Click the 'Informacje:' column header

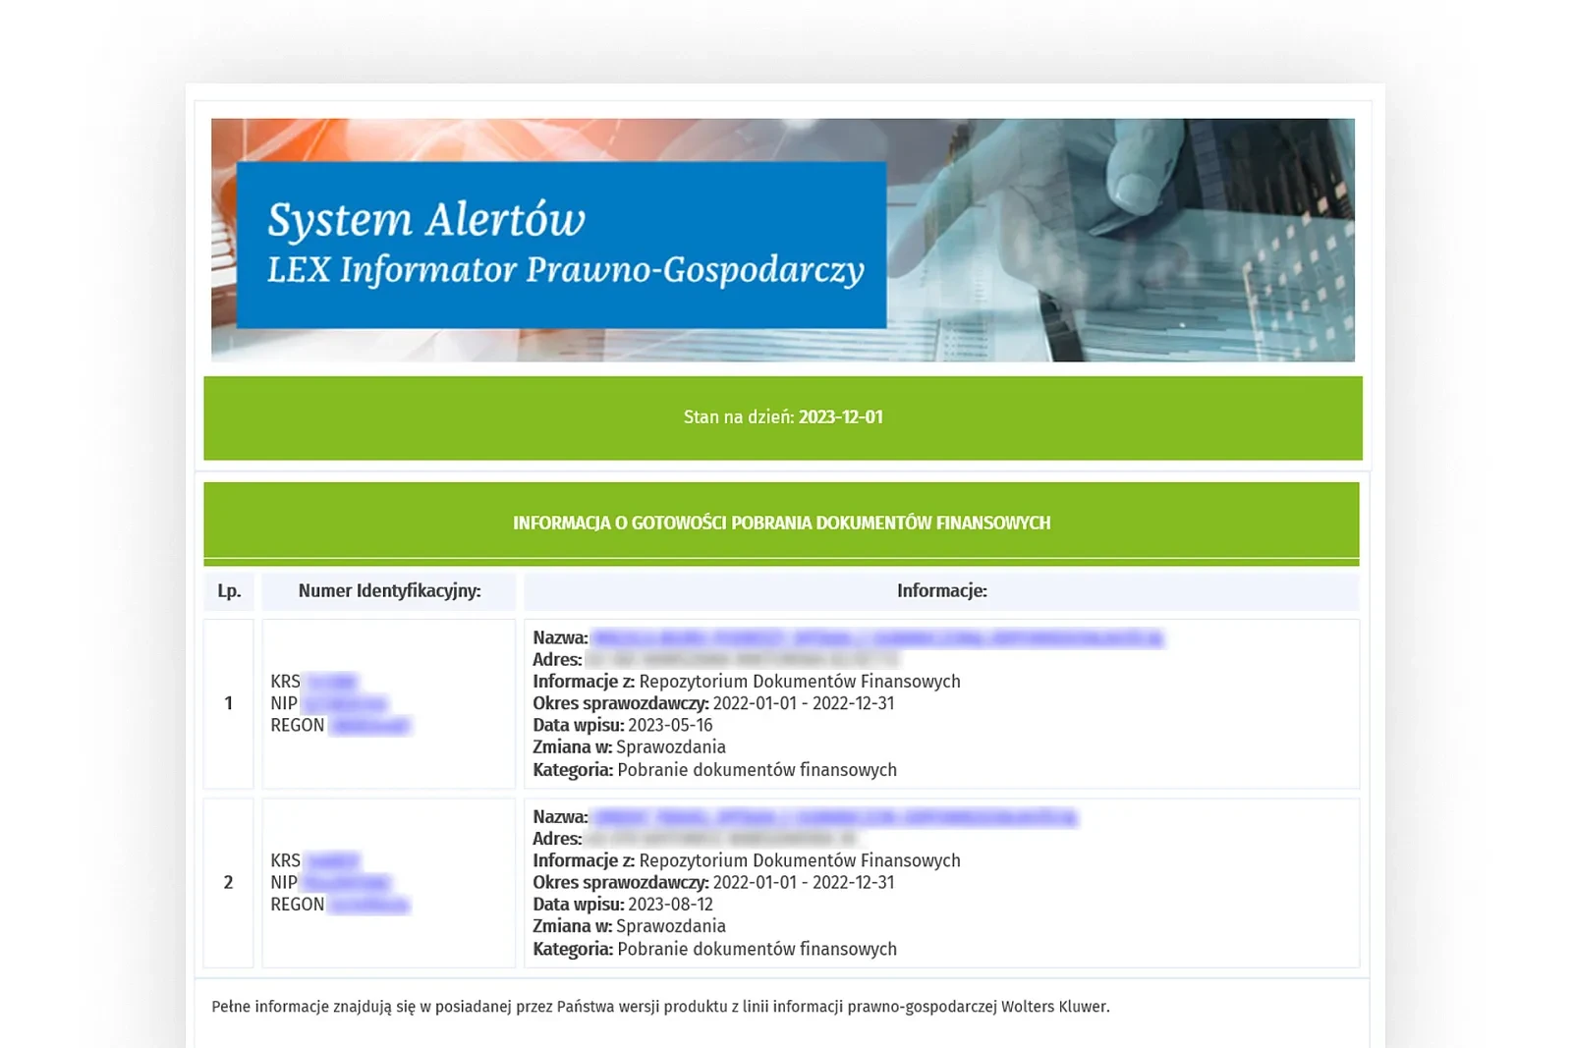tap(941, 590)
